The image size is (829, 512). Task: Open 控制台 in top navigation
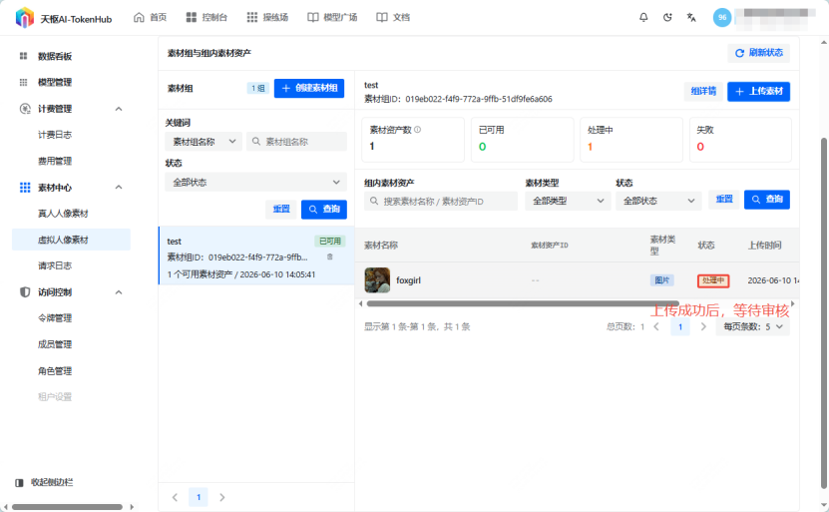coord(207,17)
